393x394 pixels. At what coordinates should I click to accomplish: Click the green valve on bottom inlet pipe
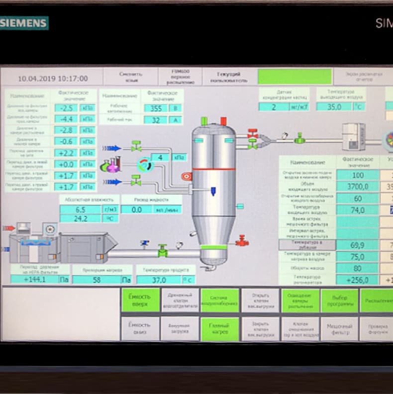(x=163, y=250)
